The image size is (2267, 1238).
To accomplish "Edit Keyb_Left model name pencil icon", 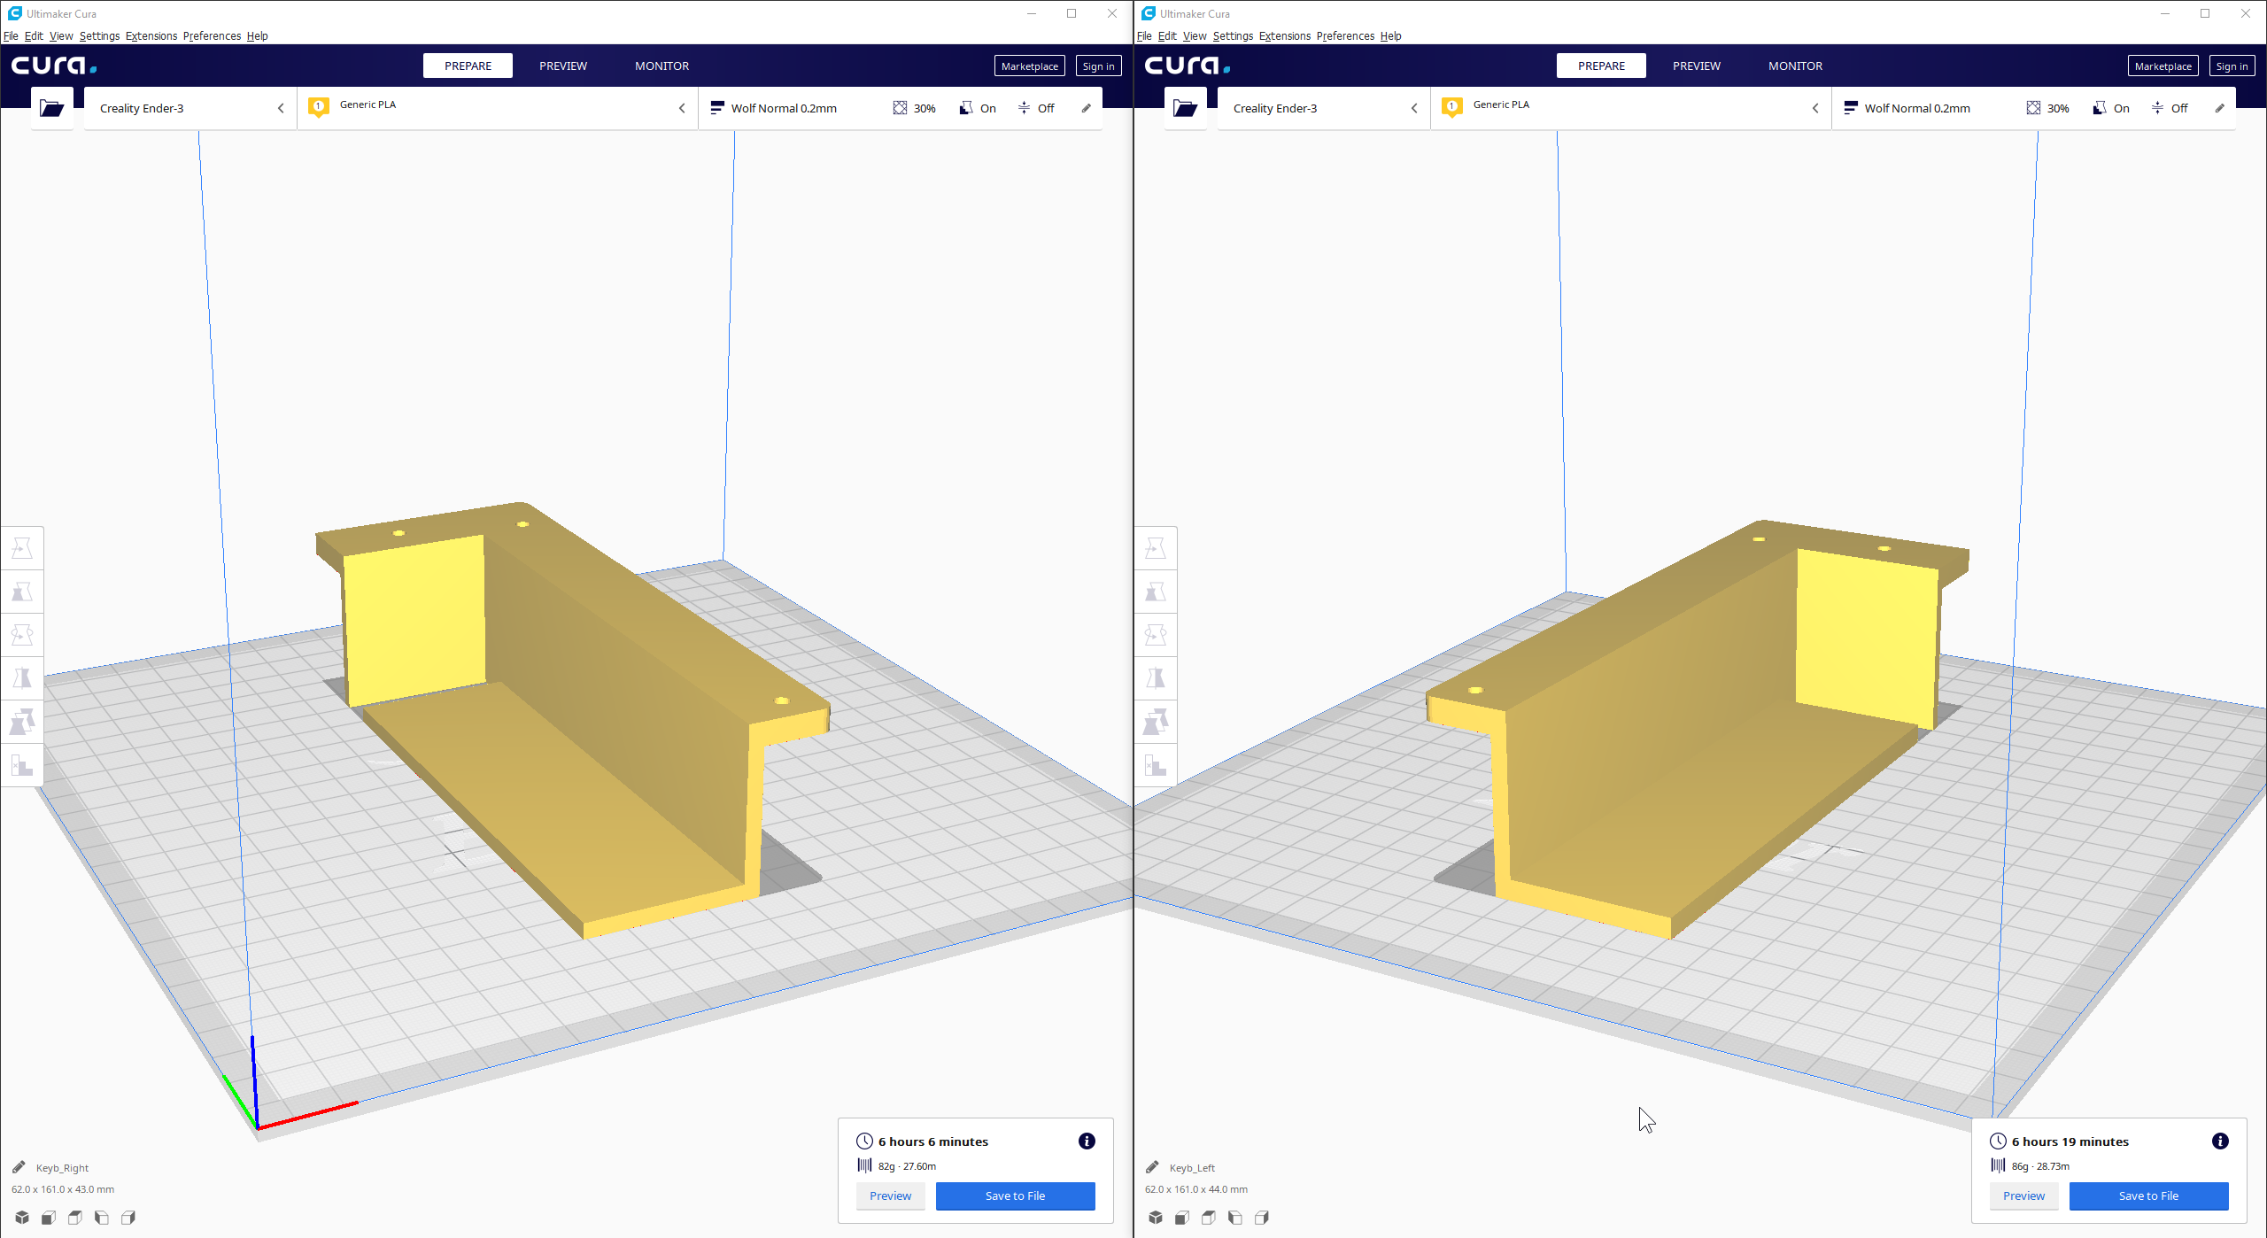I will [x=1152, y=1167].
